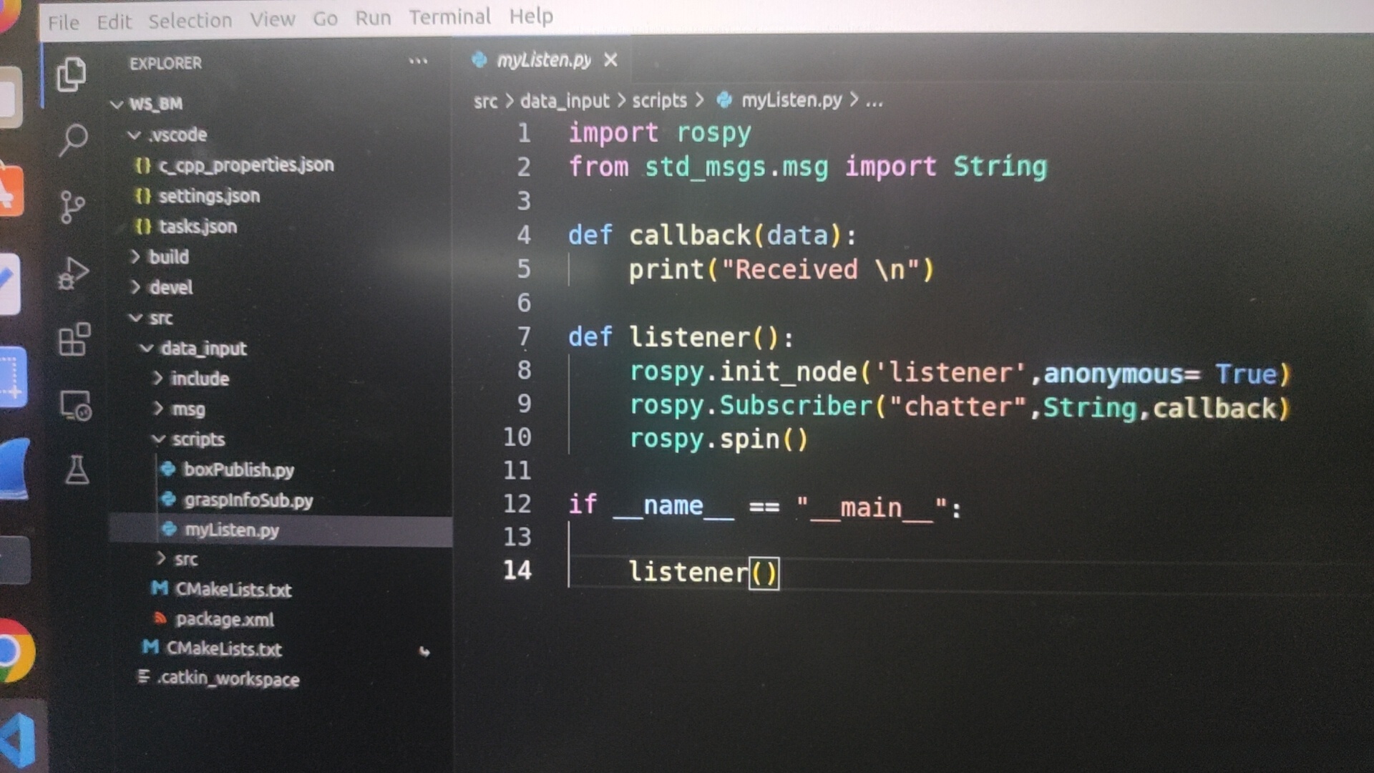Close the myListen.py tab

pyautogui.click(x=610, y=60)
